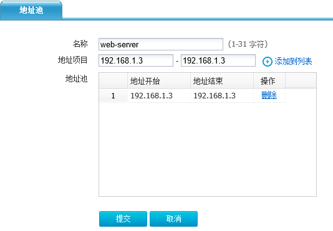The height and width of the screenshot is (231, 333).
Task: Select row number 1 cell in table
Action: 113,95
